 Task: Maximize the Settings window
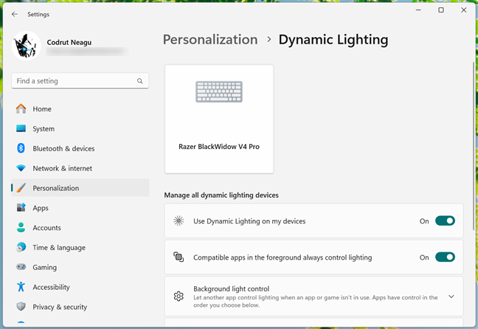441,10
